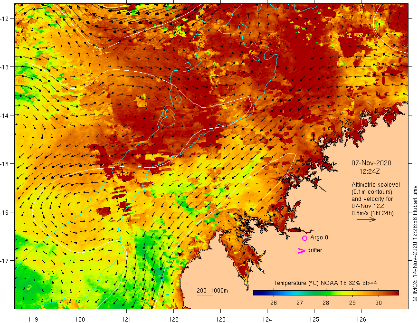Click the 'and velocity for' caption line
Viewport: 418px width, 323px height.
coord(372,199)
